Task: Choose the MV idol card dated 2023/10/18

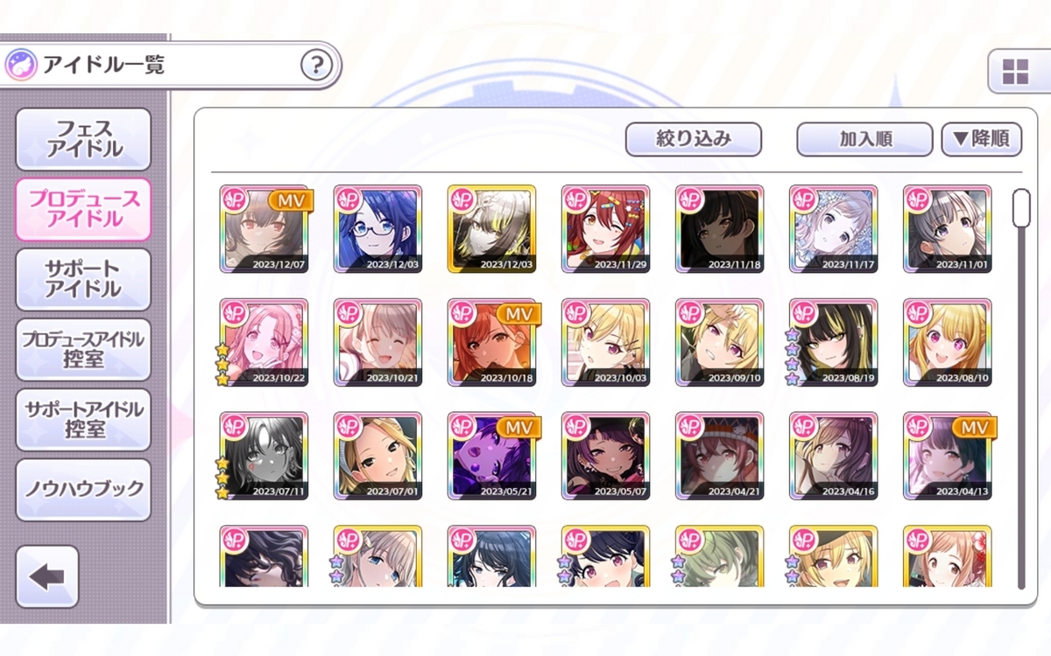Action: (491, 343)
